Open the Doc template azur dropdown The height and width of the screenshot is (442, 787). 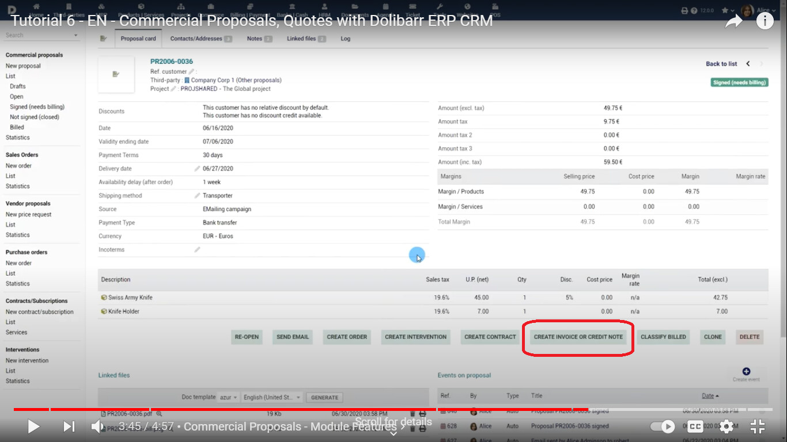point(229,397)
